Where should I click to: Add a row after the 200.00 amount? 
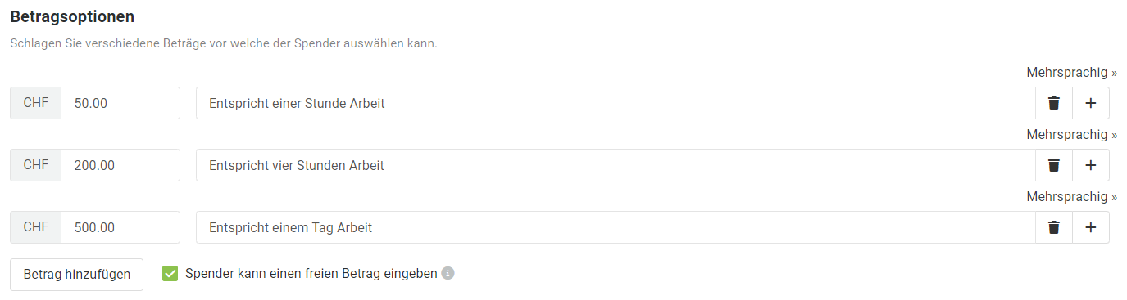[x=1091, y=165]
